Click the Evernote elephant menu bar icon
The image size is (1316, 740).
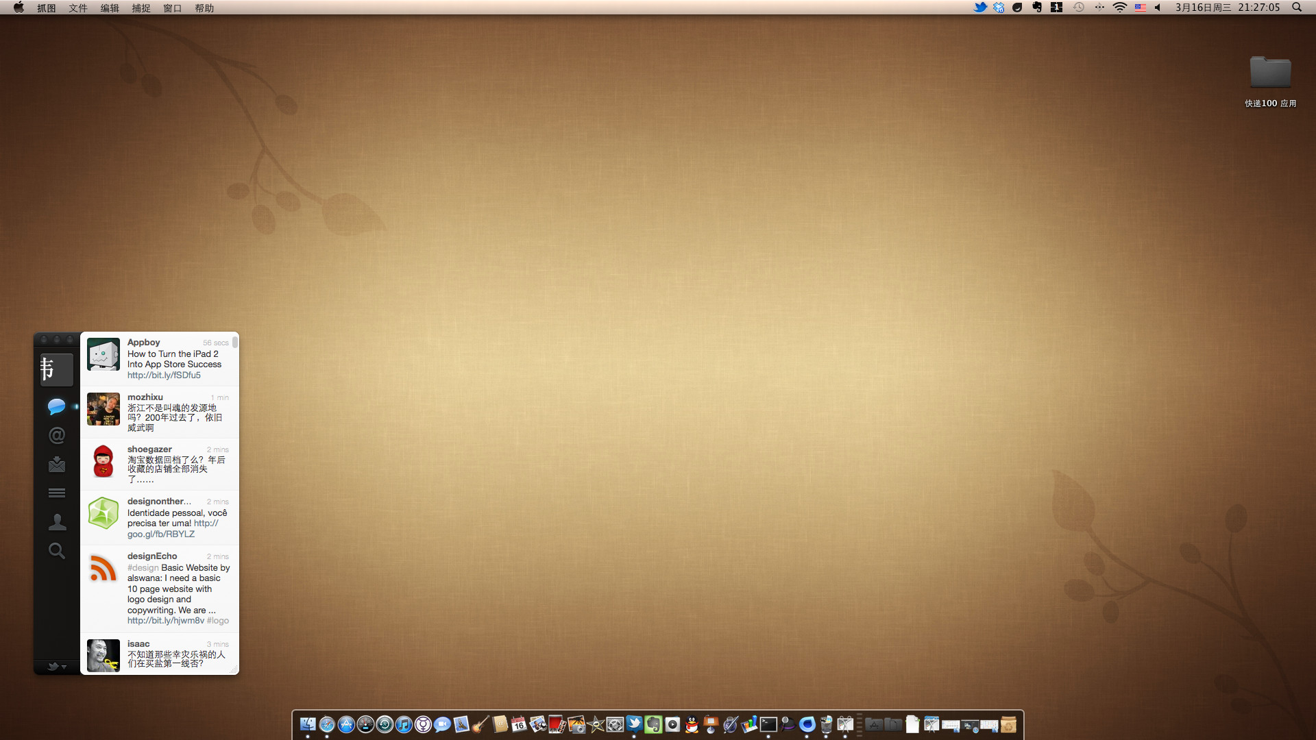(1037, 8)
